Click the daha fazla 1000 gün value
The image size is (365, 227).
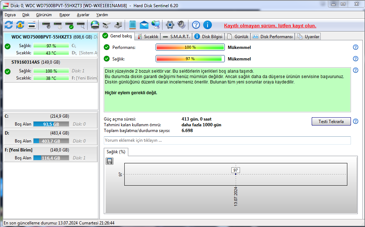(201, 125)
